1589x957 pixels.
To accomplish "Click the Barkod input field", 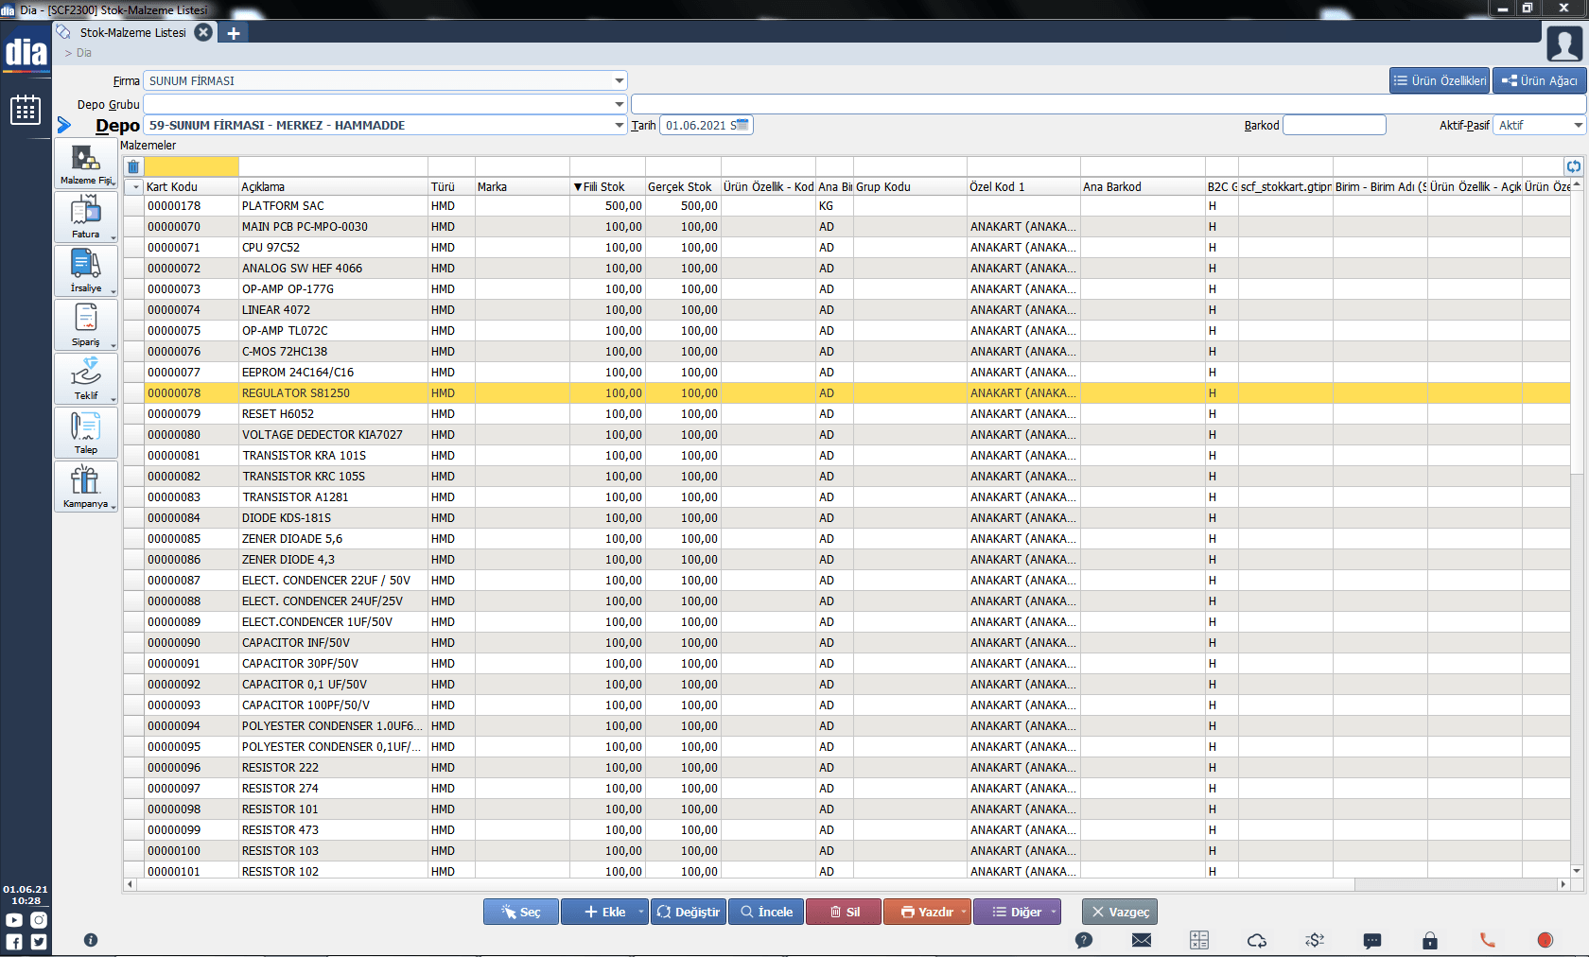I will (x=1335, y=125).
